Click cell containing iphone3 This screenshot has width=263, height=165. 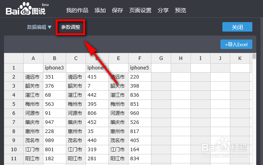tap(54, 68)
